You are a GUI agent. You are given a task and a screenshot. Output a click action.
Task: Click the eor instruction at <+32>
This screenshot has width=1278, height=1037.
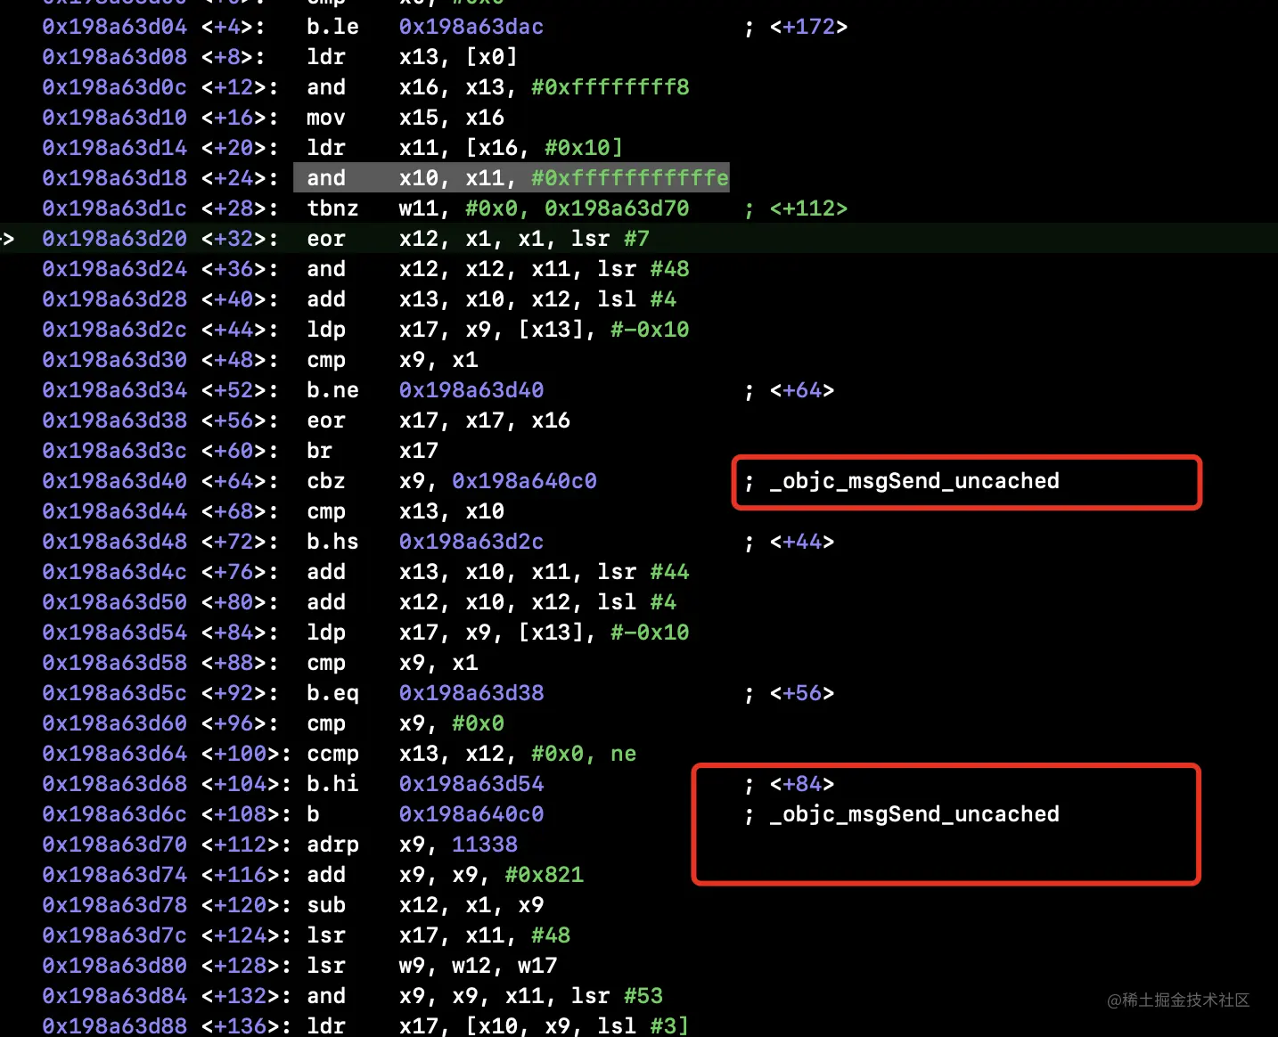tap(325, 239)
